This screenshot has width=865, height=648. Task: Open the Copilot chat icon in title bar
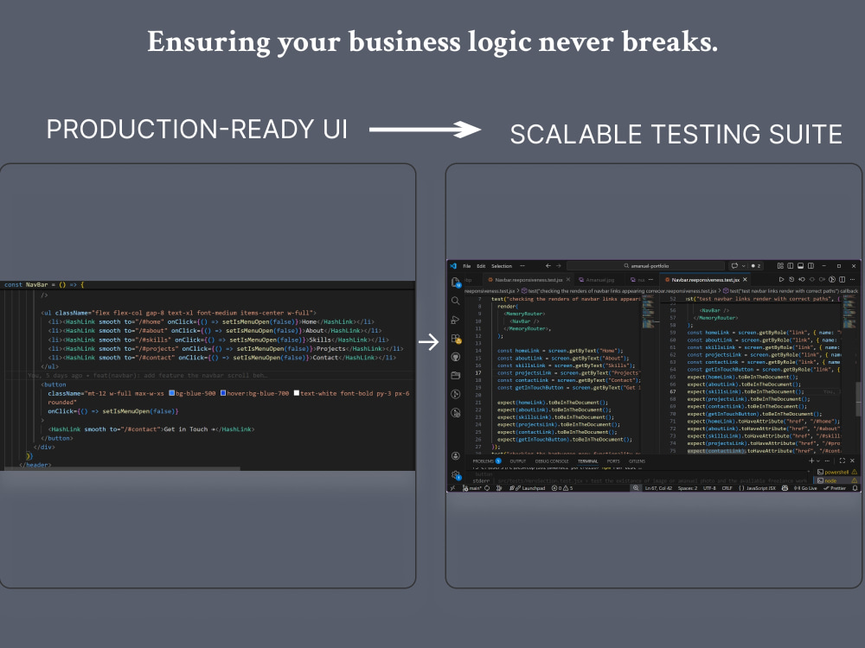point(734,265)
